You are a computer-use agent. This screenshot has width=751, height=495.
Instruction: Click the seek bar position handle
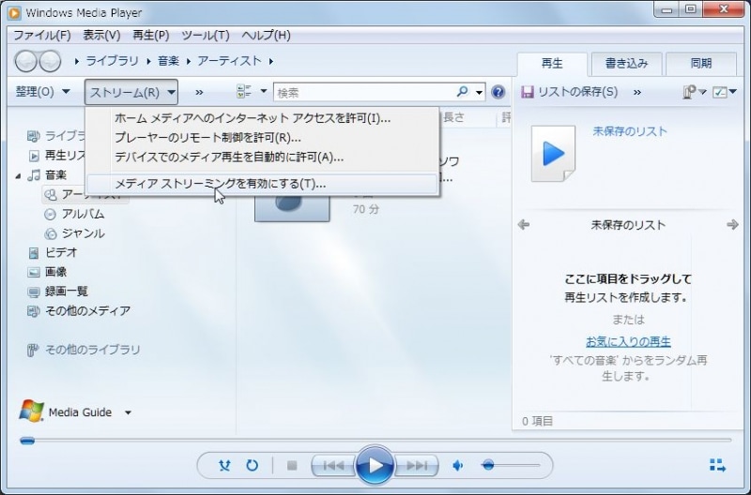pos(27,441)
